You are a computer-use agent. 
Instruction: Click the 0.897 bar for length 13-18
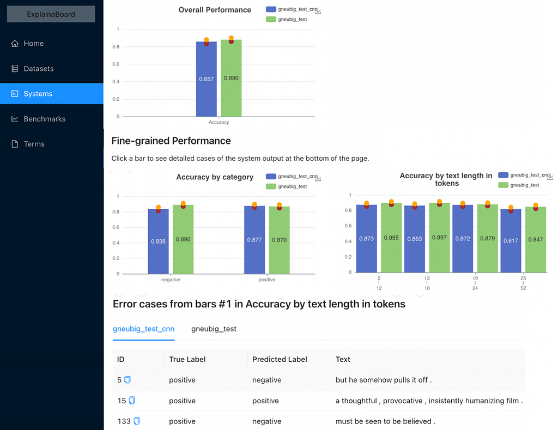coord(440,238)
